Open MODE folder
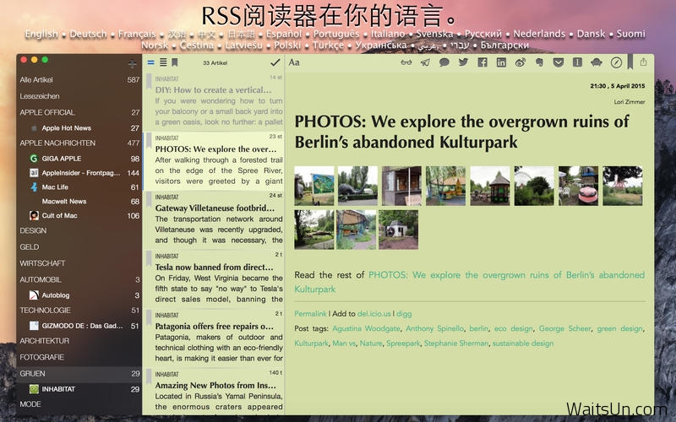 tap(79, 404)
